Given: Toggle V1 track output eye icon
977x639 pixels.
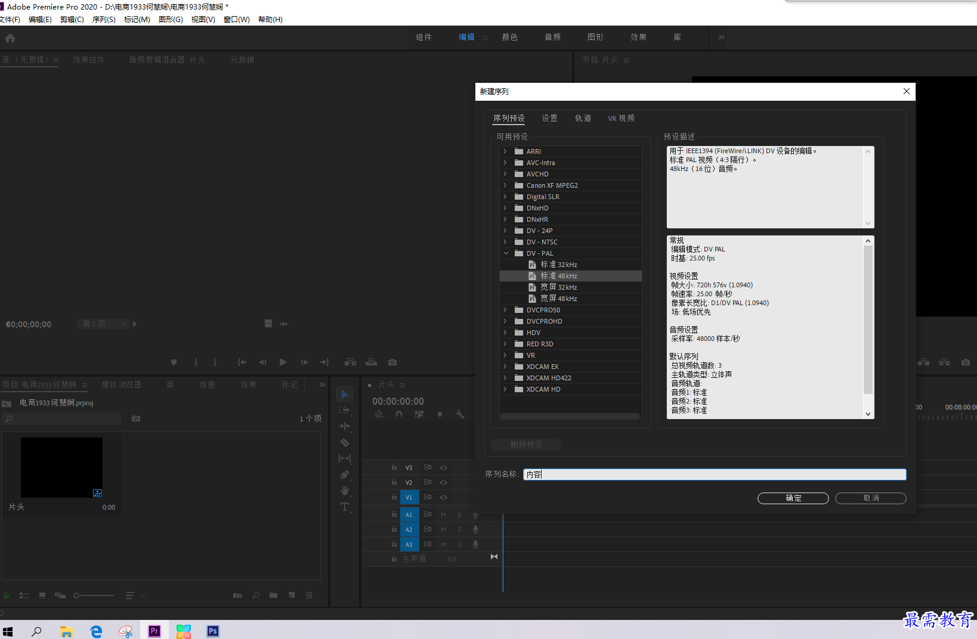Looking at the screenshot, I should tap(443, 497).
